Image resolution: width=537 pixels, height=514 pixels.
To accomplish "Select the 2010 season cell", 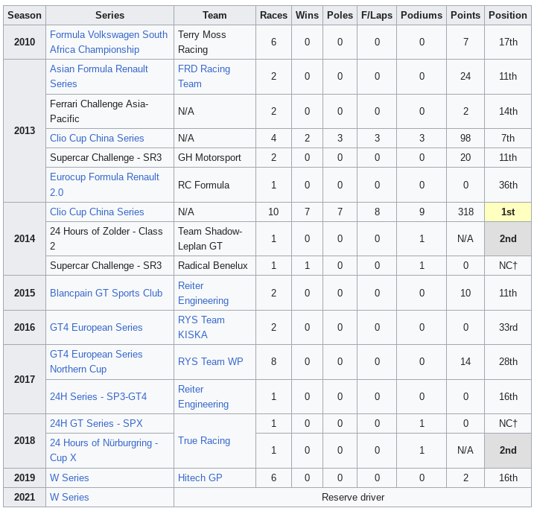I will [25, 42].
